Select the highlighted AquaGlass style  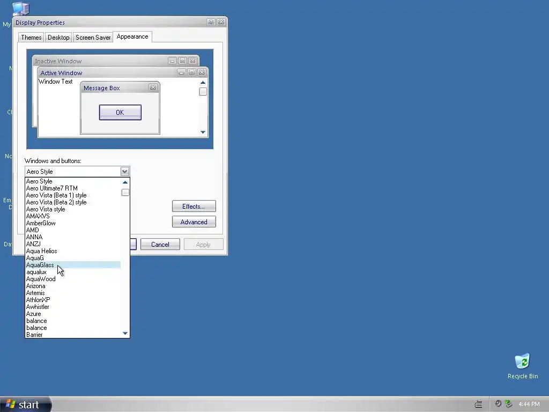(73, 265)
